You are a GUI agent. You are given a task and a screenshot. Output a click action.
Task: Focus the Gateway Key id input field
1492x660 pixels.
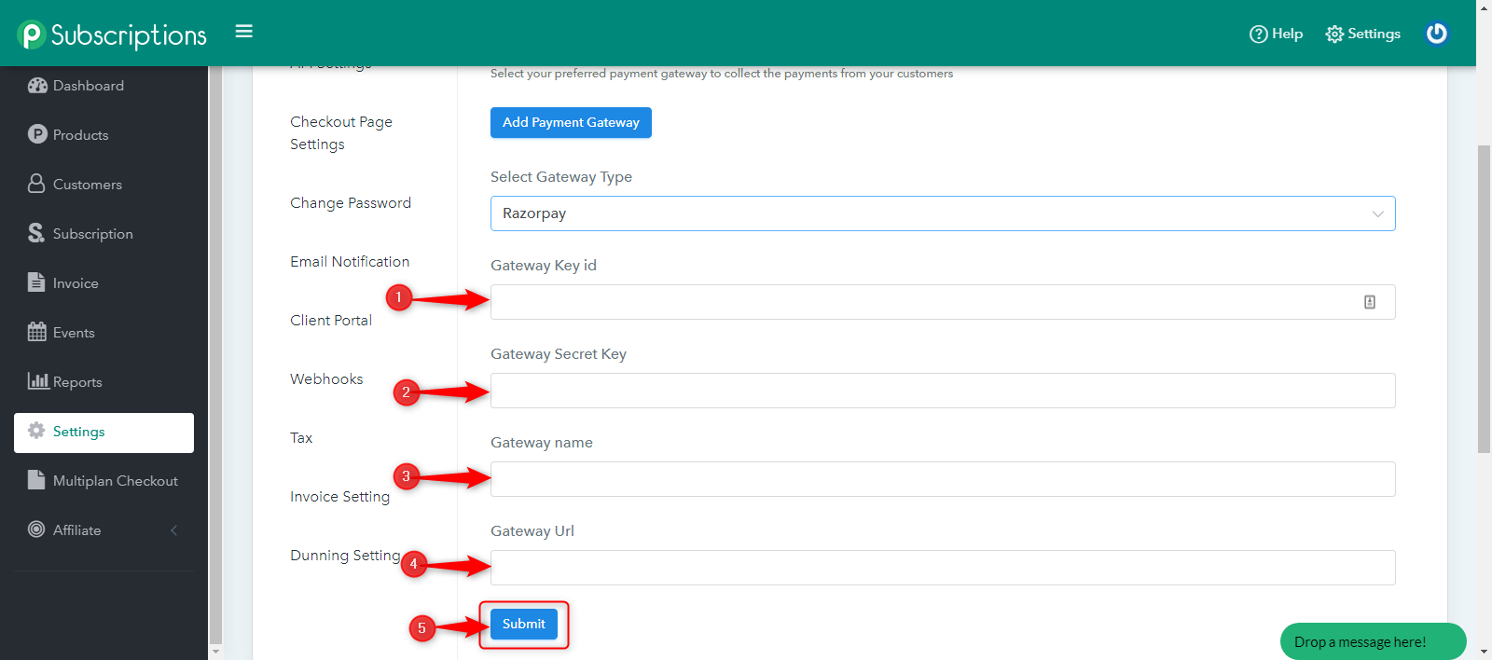pyautogui.click(x=943, y=302)
